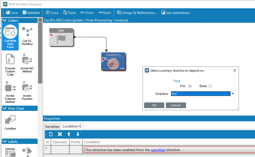The image size is (255, 157).
Task: Add a new condition row
Action: [x=51, y=134]
